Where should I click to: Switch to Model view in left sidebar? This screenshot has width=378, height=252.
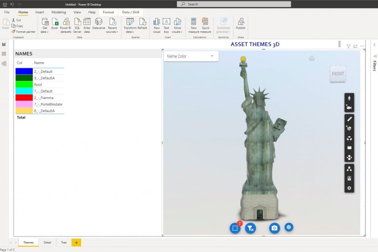point(4,64)
